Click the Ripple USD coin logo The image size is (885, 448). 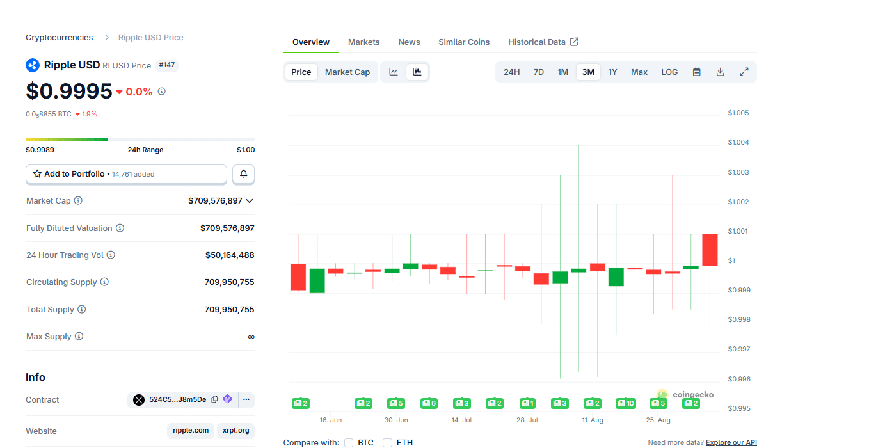tap(33, 65)
